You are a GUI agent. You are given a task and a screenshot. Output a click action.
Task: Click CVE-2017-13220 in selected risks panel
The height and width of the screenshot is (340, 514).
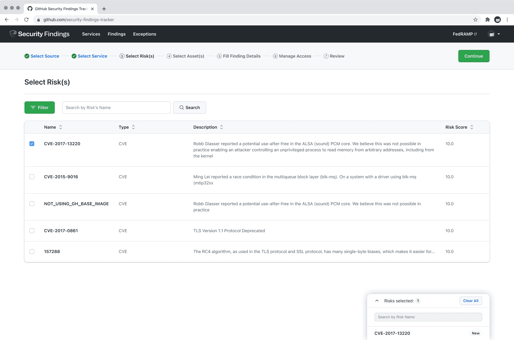pos(392,333)
